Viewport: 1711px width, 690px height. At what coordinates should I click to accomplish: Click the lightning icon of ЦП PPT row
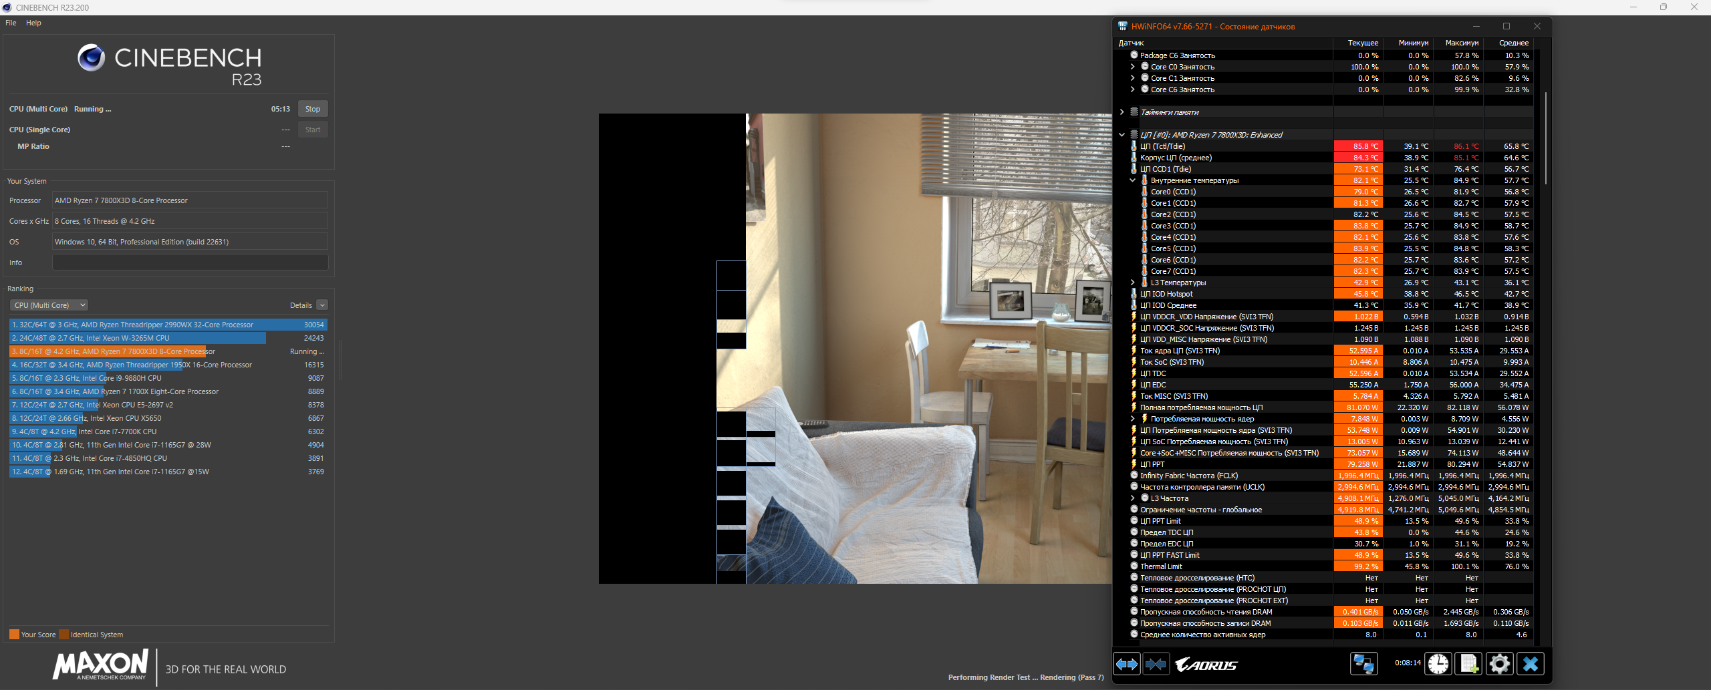point(1134,464)
